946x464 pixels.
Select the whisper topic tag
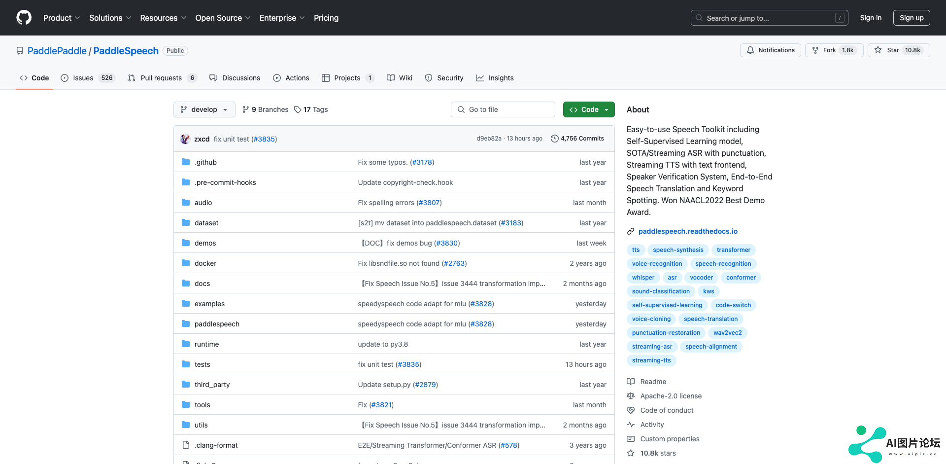click(x=643, y=278)
